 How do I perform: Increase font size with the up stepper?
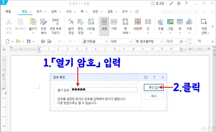[x=190, y=40]
